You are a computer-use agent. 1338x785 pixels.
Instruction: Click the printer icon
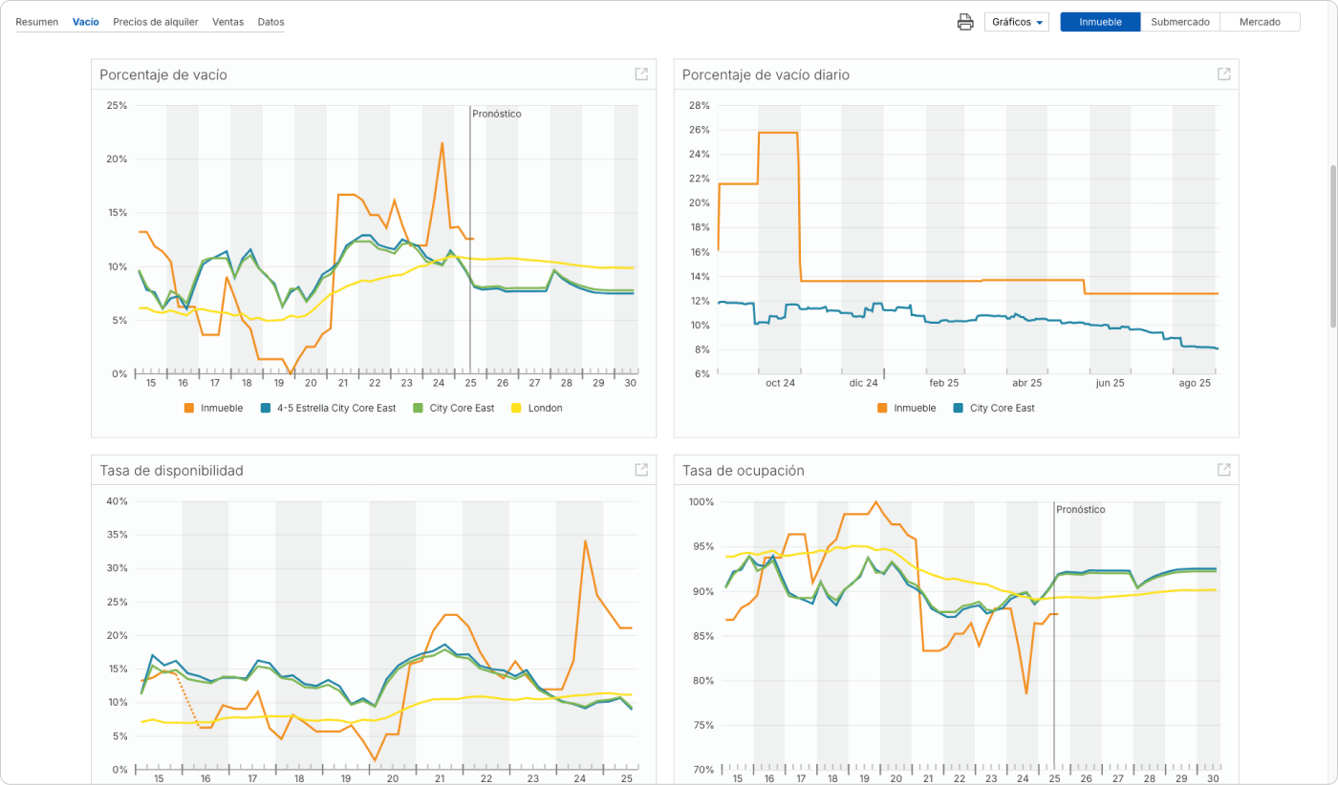click(x=965, y=22)
